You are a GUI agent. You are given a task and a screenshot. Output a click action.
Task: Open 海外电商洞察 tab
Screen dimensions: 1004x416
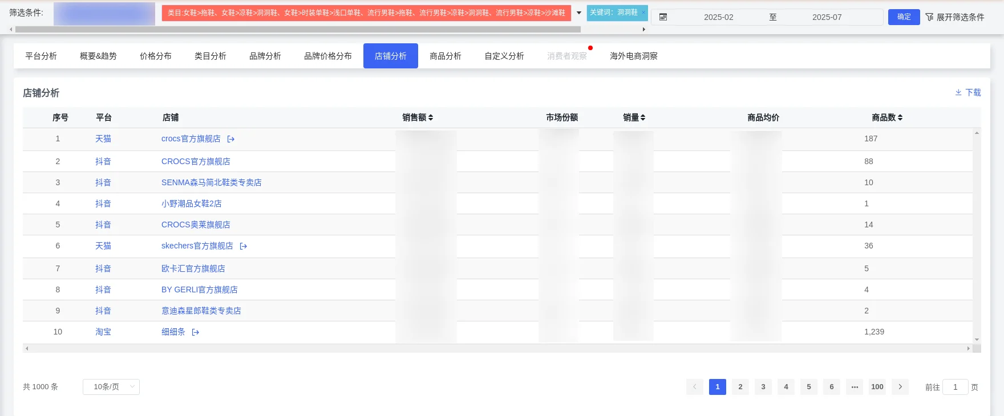634,56
